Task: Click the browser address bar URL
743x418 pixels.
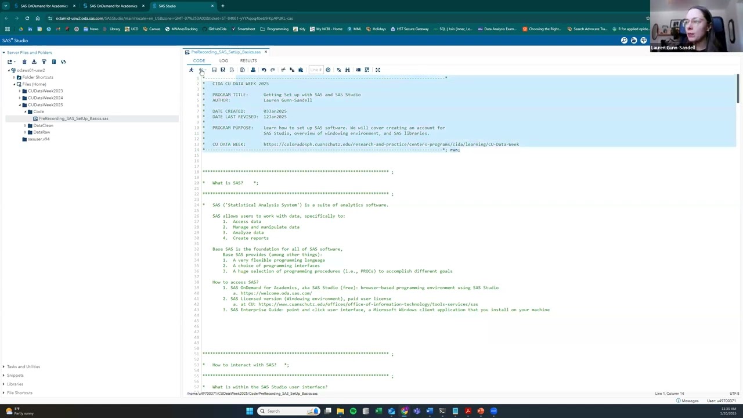Action: coord(174,18)
